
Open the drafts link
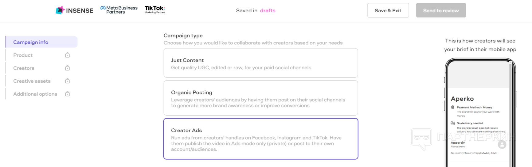point(268,10)
